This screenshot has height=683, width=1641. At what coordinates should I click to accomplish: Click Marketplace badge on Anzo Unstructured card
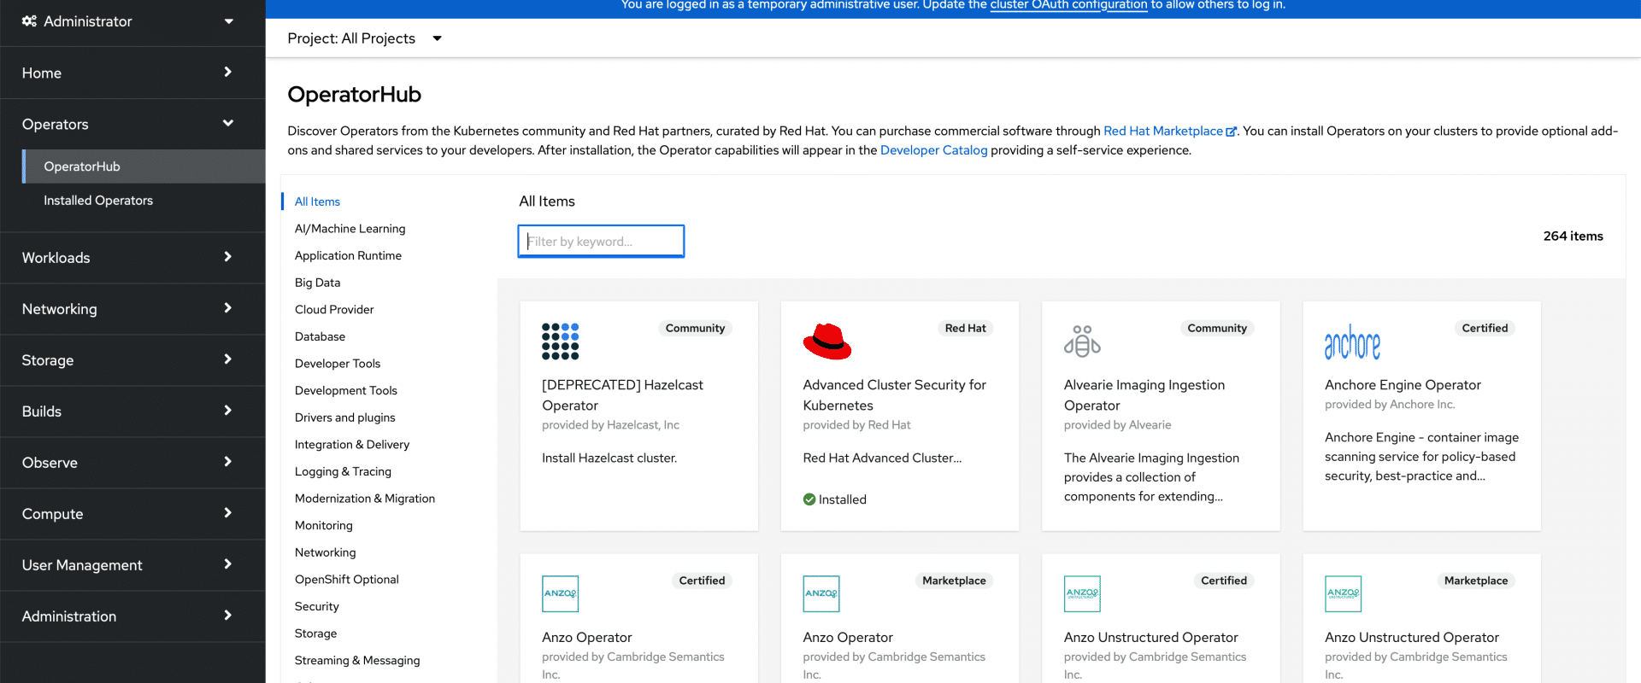click(x=1476, y=581)
